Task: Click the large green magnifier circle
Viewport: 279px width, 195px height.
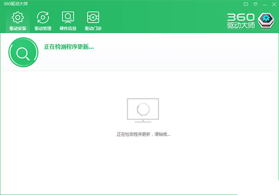Action: 23,52
